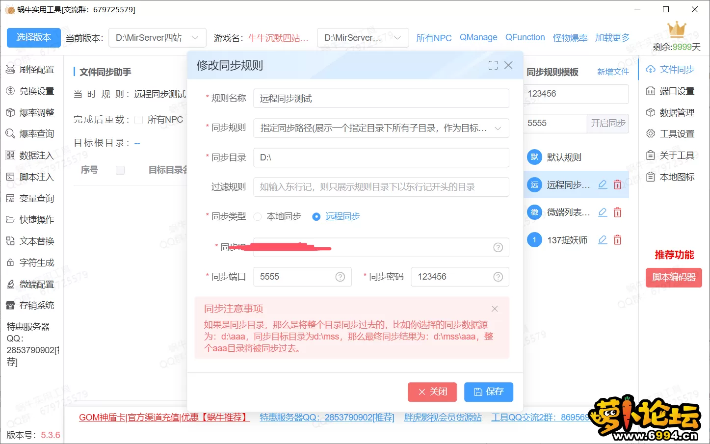Edit the 137捉妖师 rule with the pencil icon
This screenshot has width=710, height=444.
[x=603, y=239]
